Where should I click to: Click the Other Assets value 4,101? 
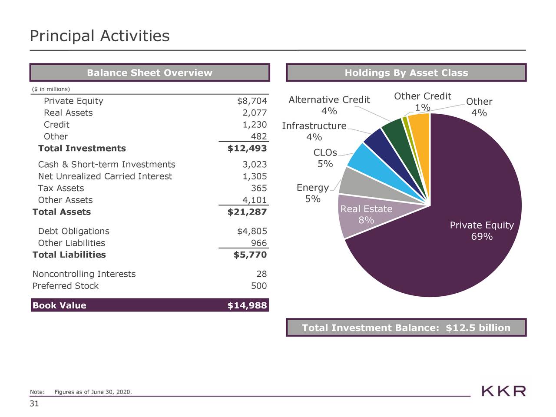[255, 200]
